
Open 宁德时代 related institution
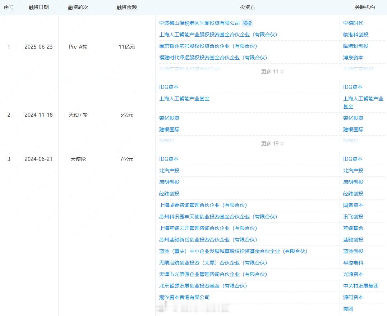pos(353,23)
